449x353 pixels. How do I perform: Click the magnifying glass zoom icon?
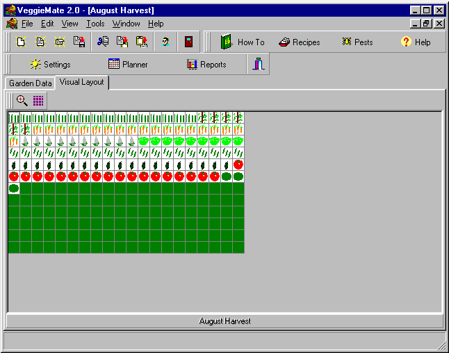(22, 100)
